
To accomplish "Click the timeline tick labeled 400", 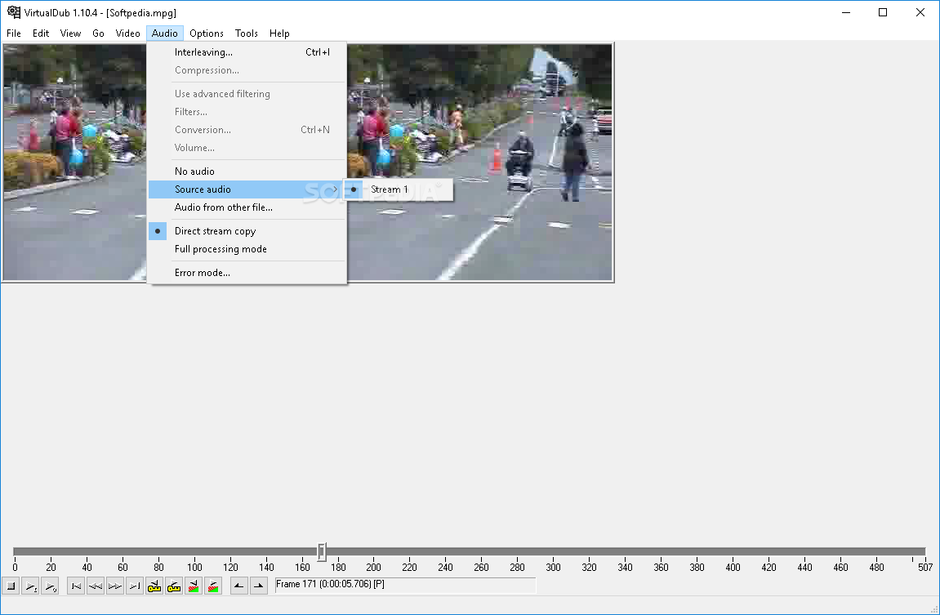I will click(733, 567).
